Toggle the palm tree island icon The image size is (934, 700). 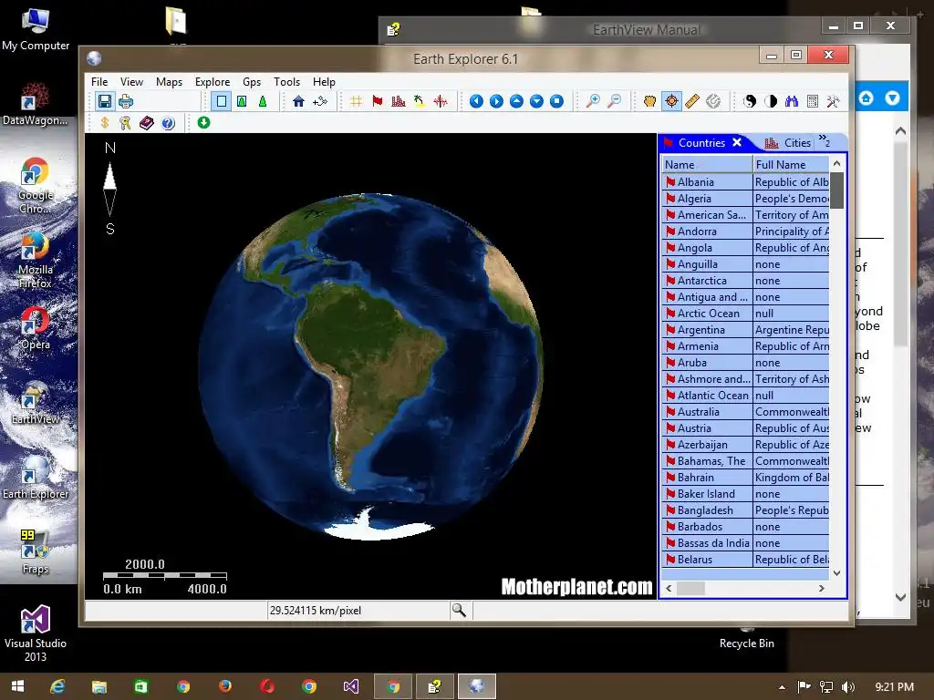[420, 101]
